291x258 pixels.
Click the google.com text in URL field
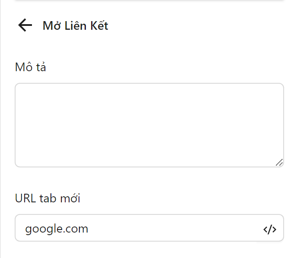click(57, 228)
